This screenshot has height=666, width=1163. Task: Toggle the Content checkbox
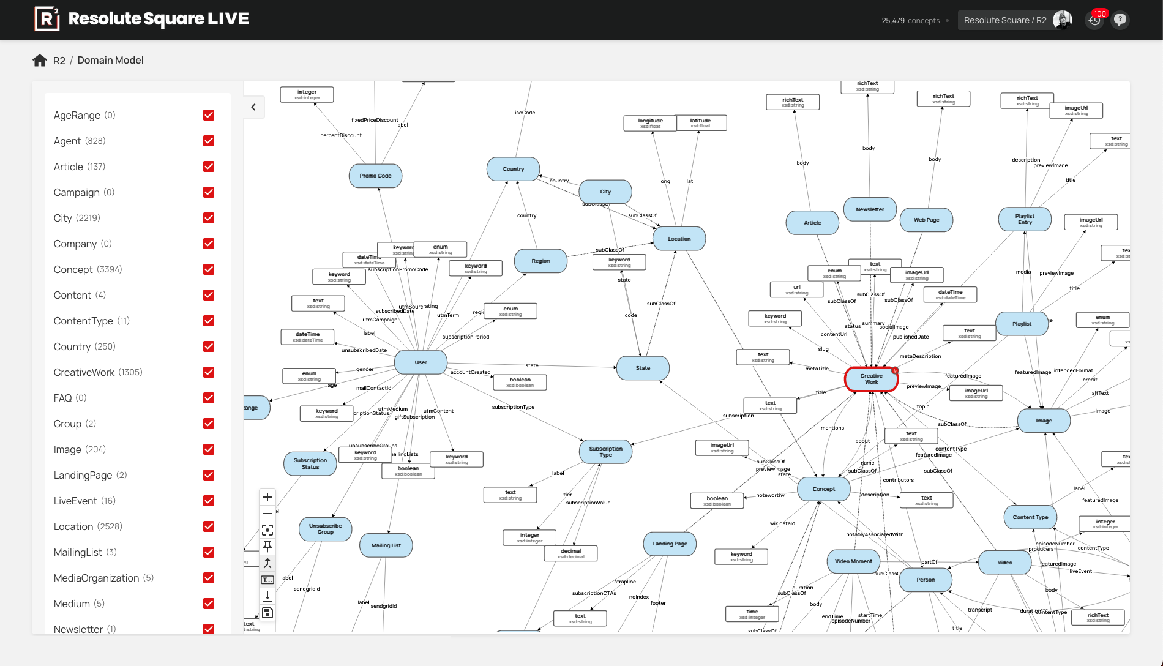click(209, 295)
